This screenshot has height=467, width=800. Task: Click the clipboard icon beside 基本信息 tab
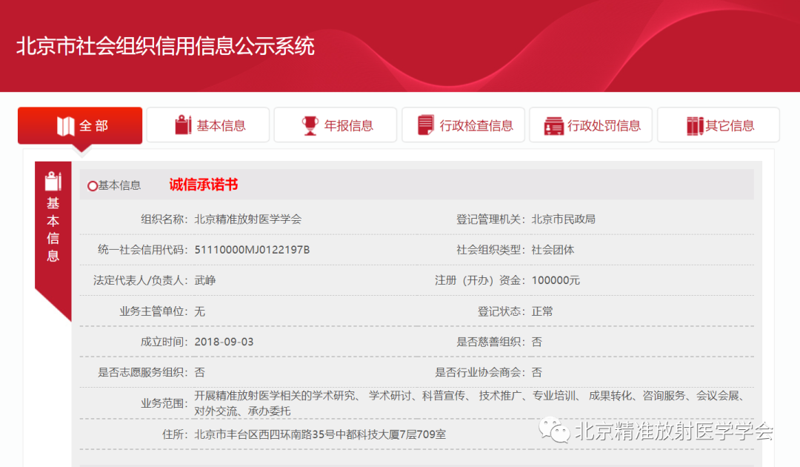[183, 125]
